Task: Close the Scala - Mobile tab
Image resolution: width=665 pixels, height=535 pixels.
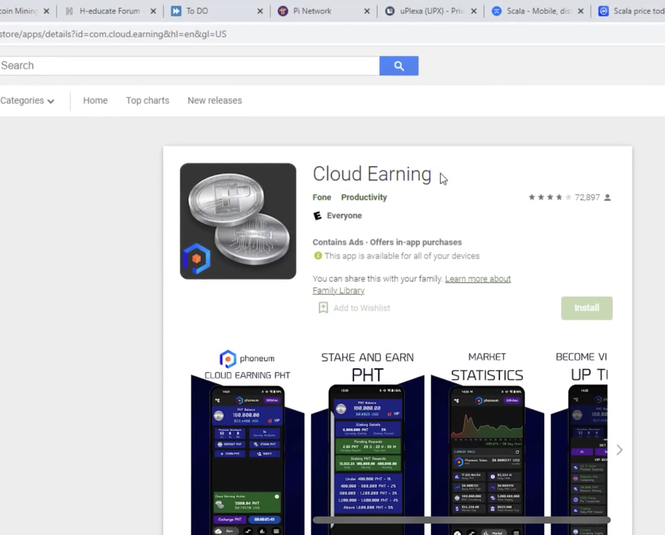Action: 581,11
